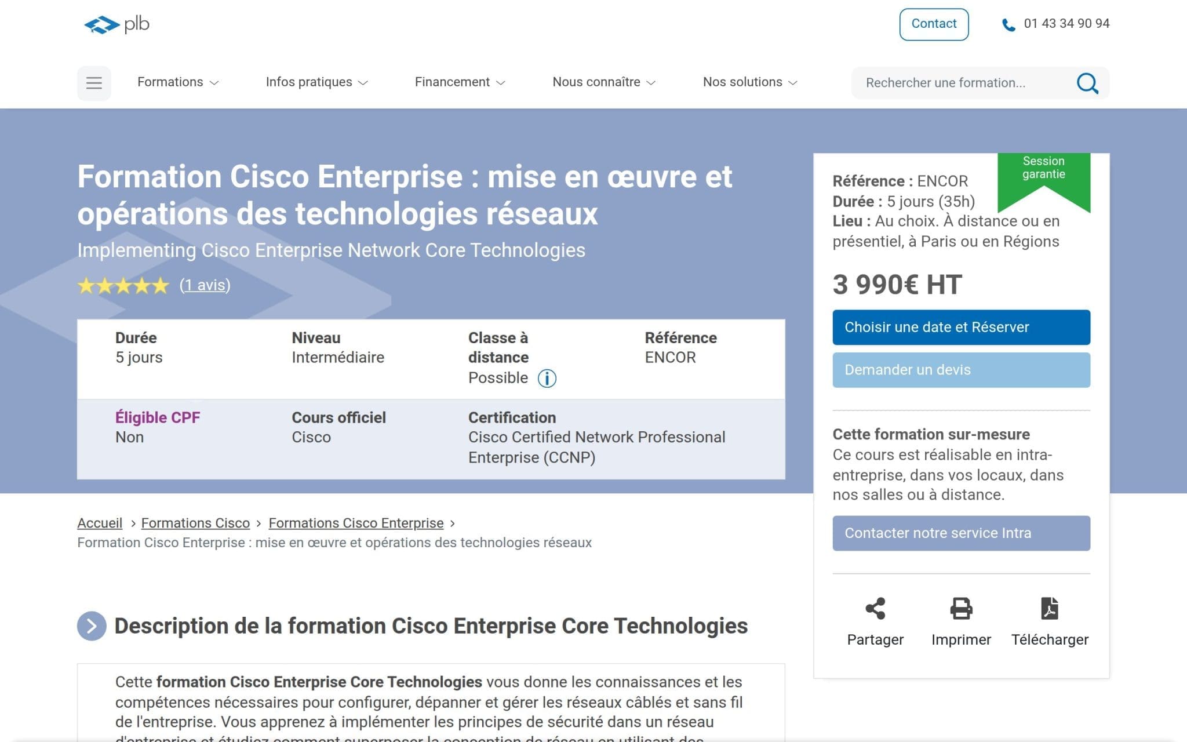This screenshot has height=742, width=1187.
Task: Click the search magnifier icon
Action: [x=1087, y=83]
